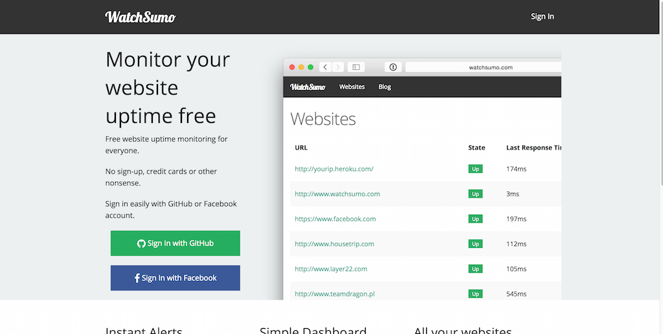Click the Monitor your website uptime free headline
Screen dimensions: 663x334
168,87
